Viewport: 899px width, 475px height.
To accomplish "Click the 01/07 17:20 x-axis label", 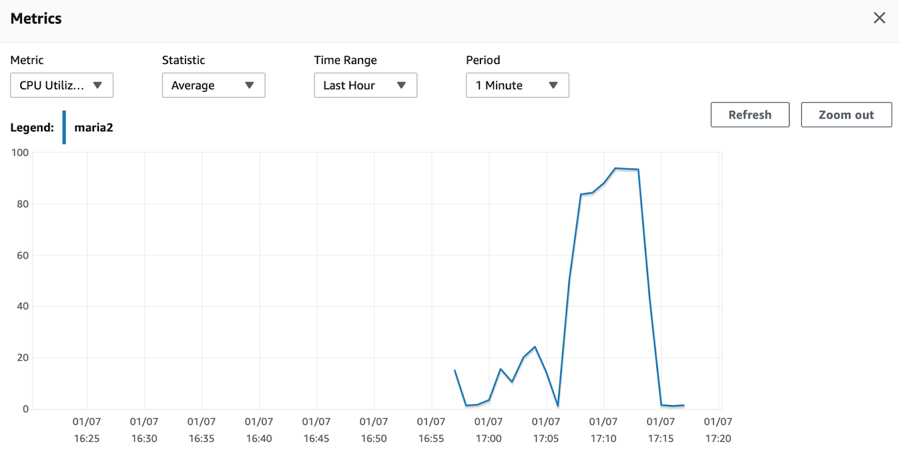I will pos(718,430).
